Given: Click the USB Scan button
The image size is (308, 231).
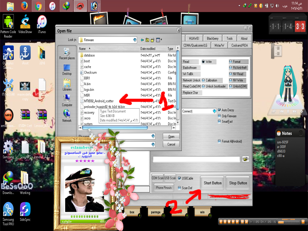Looking at the screenshot, I should point(170,178).
